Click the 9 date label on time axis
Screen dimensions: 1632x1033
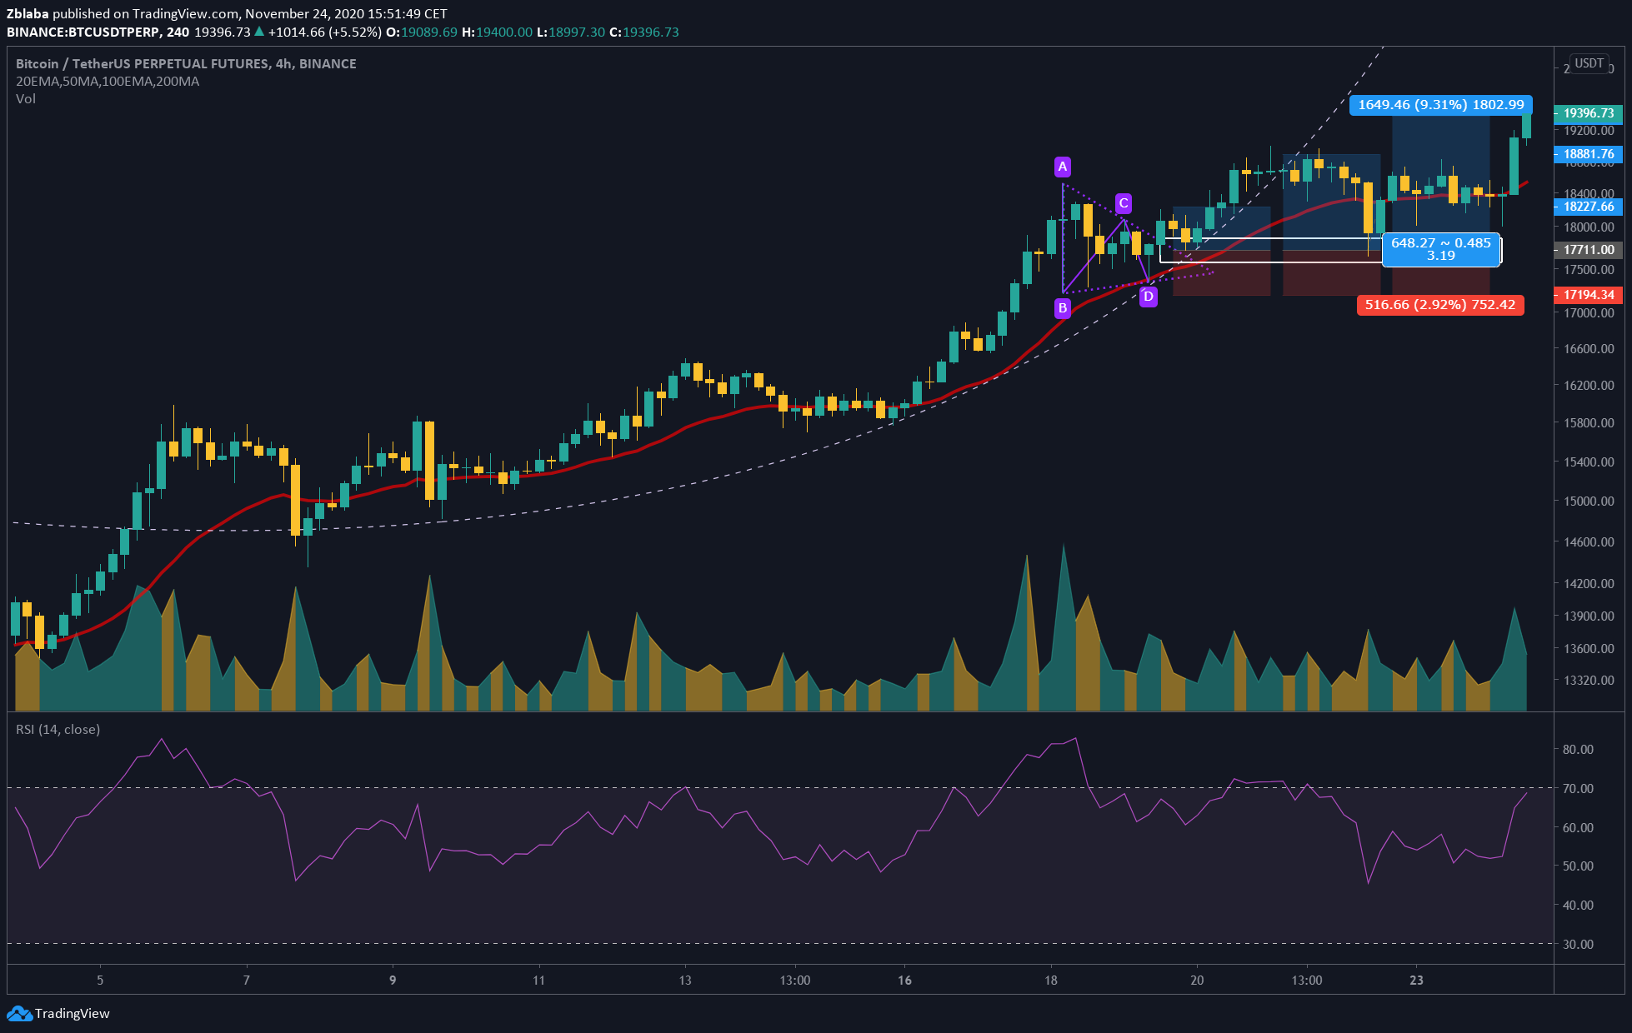coord(393,981)
